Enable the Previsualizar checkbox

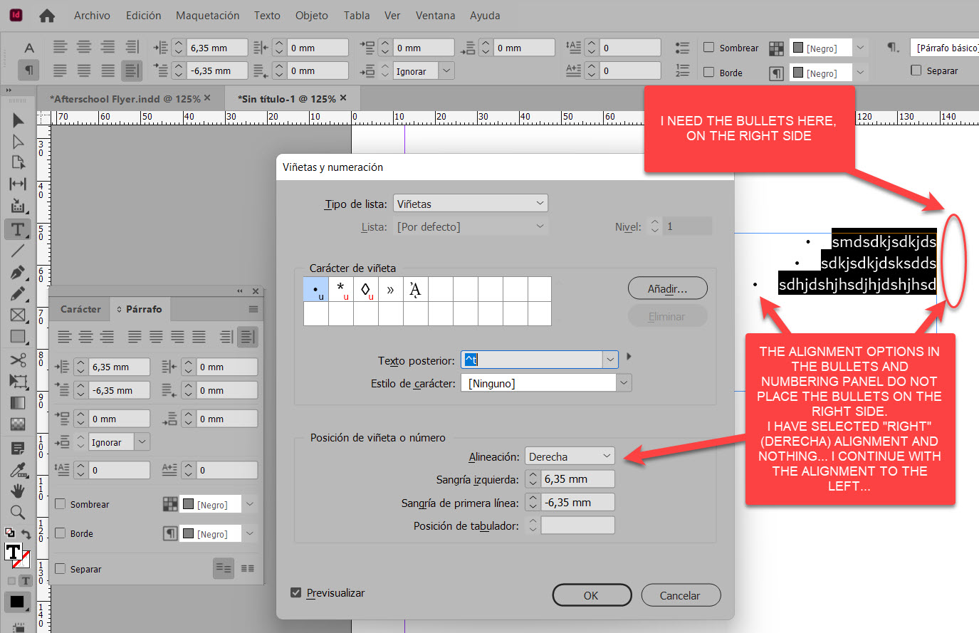pos(294,592)
